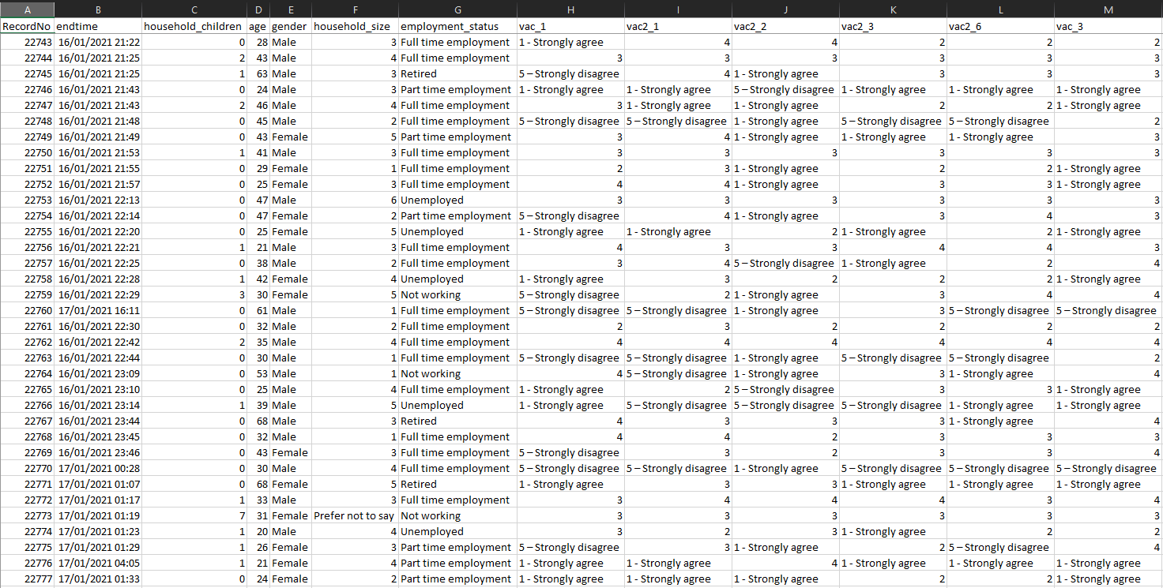The height and width of the screenshot is (588, 1163).
Task: Select the column M header
Action: point(1108,9)
